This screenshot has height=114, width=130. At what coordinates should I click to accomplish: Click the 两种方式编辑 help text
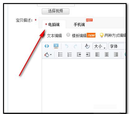(x=115, y=35)
